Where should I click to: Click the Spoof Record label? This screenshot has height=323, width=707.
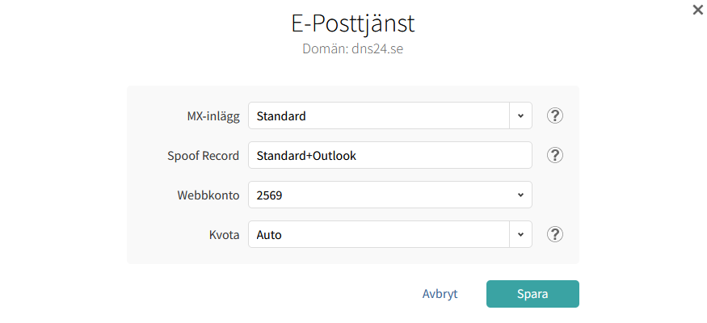click(x=204, y=156)
